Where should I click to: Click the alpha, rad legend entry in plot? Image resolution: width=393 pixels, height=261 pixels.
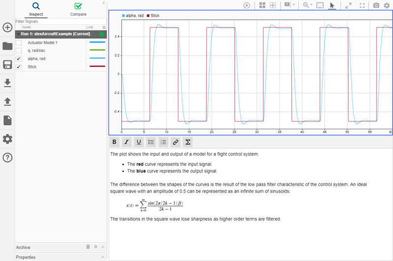[133, 16]
